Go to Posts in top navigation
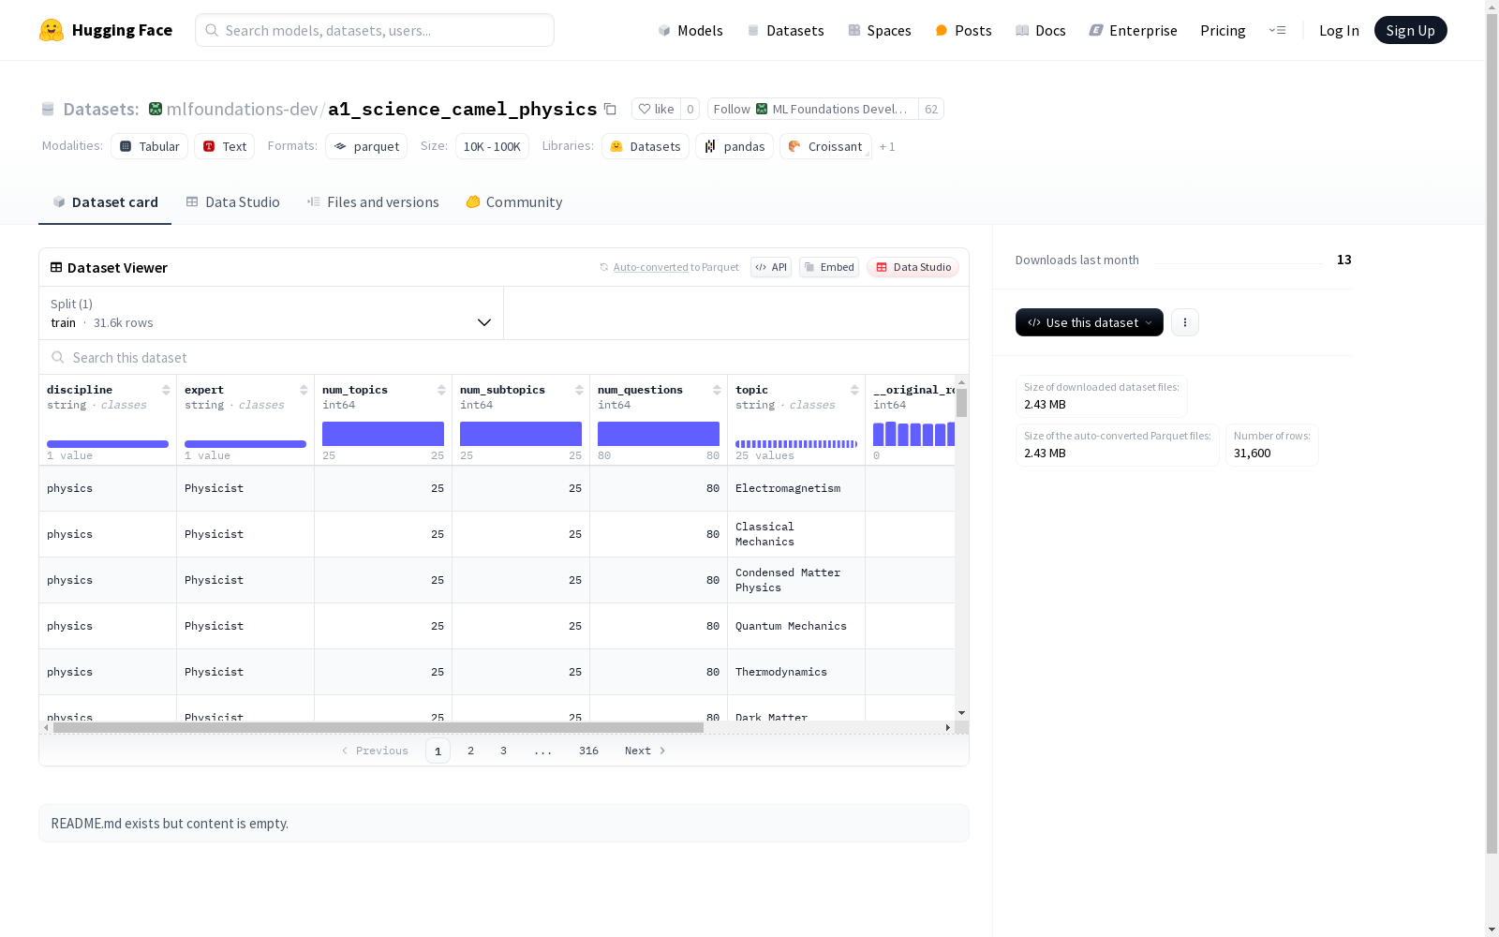 [x=963, y=30]
